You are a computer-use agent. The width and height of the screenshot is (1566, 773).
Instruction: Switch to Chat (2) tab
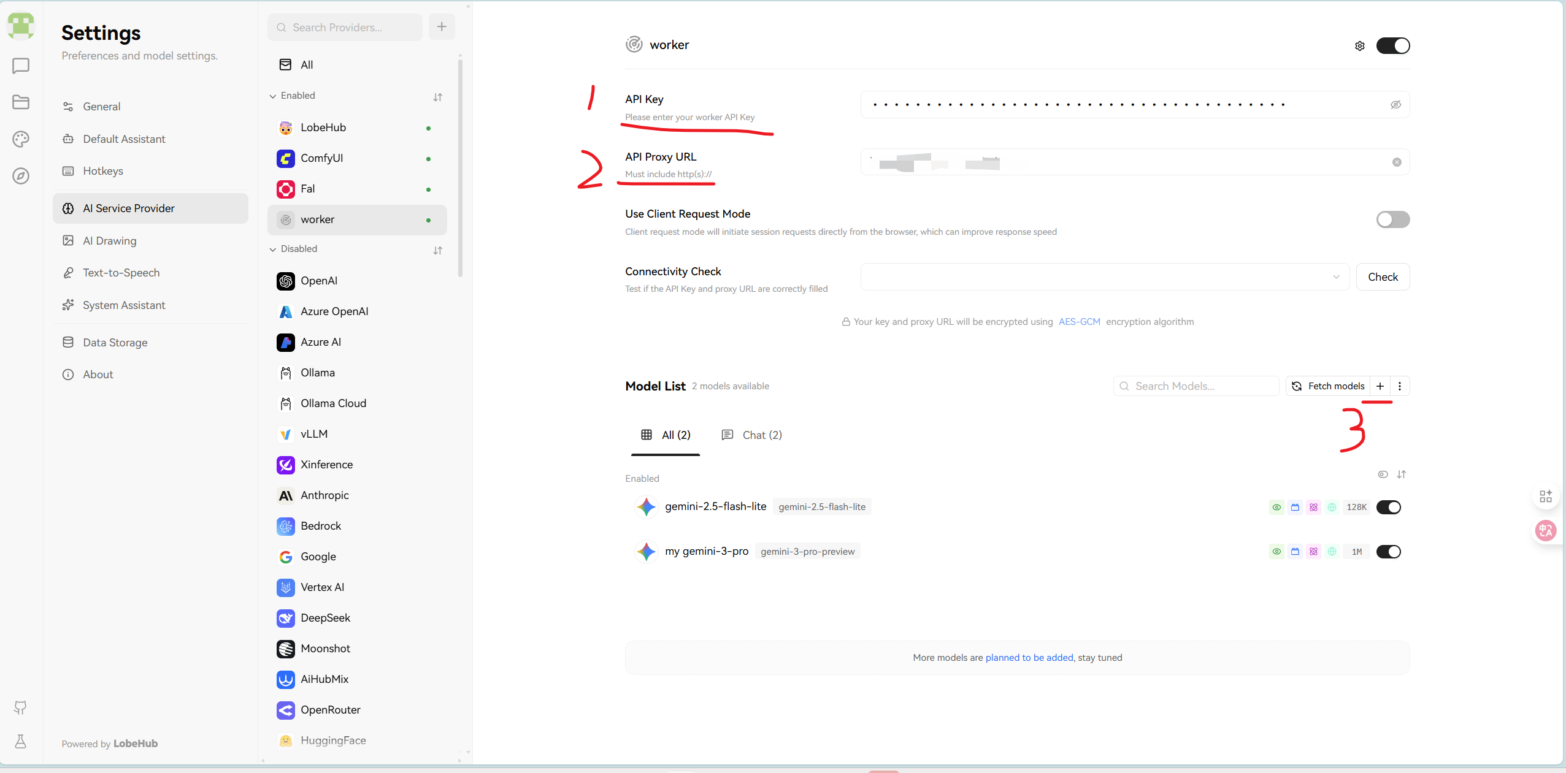click(x=752, y=435)
